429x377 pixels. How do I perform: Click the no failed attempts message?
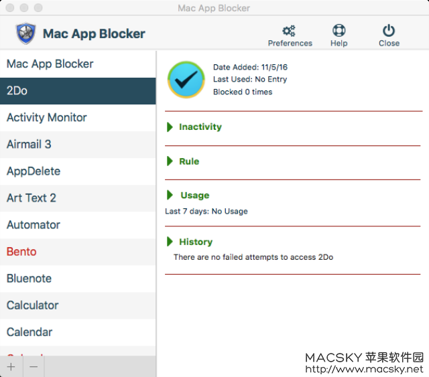[253, 257]
